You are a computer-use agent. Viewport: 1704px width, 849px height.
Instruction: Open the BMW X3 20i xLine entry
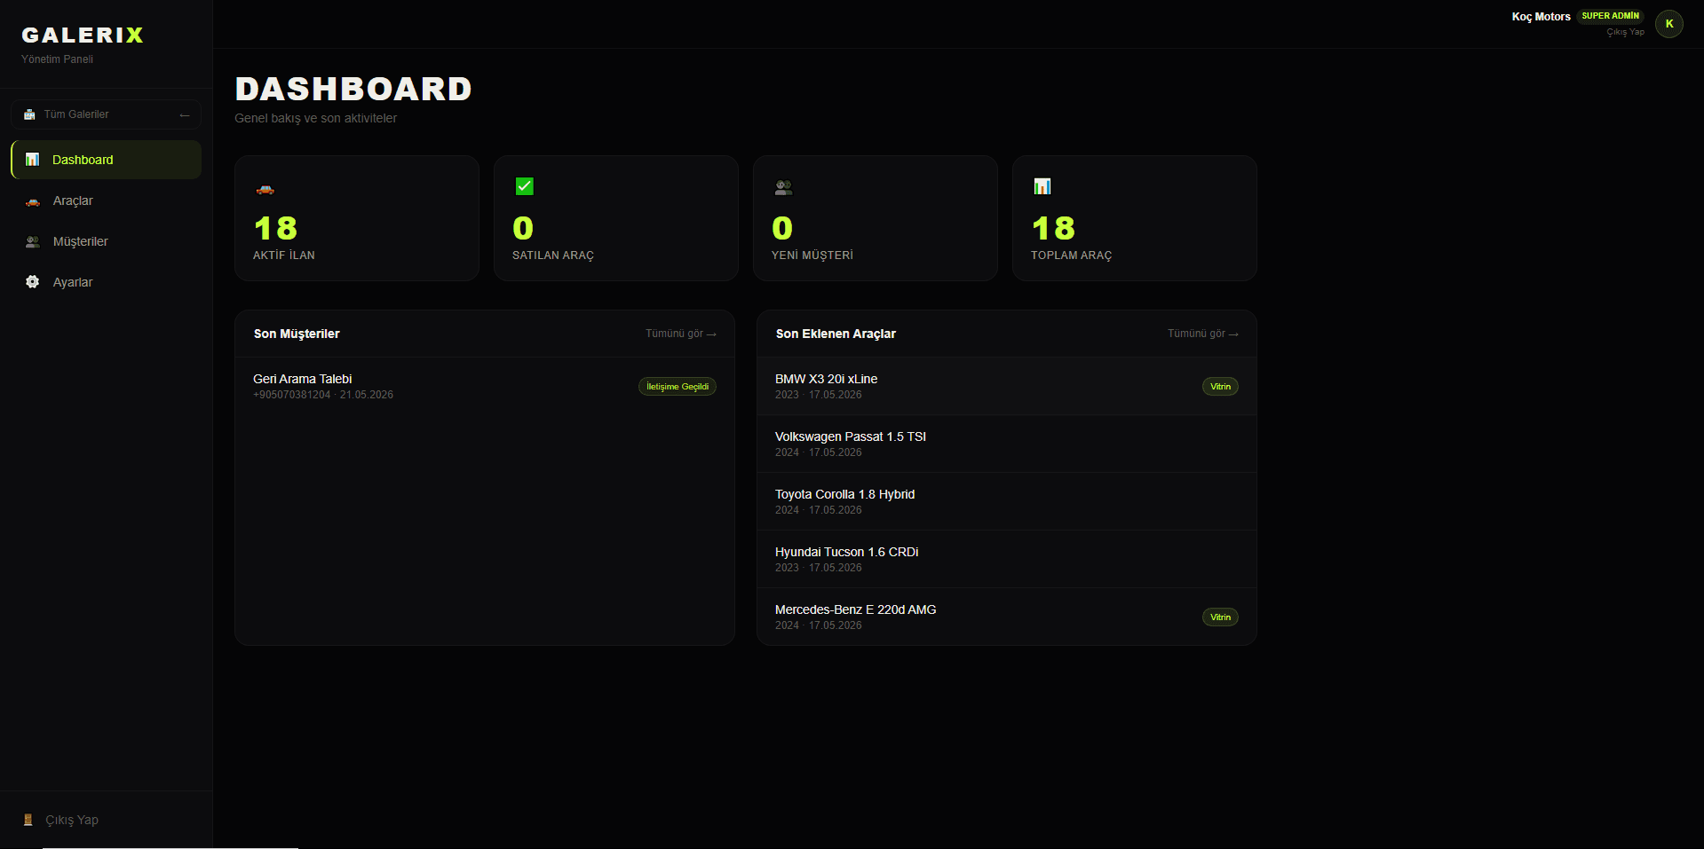pos(1007,386)
